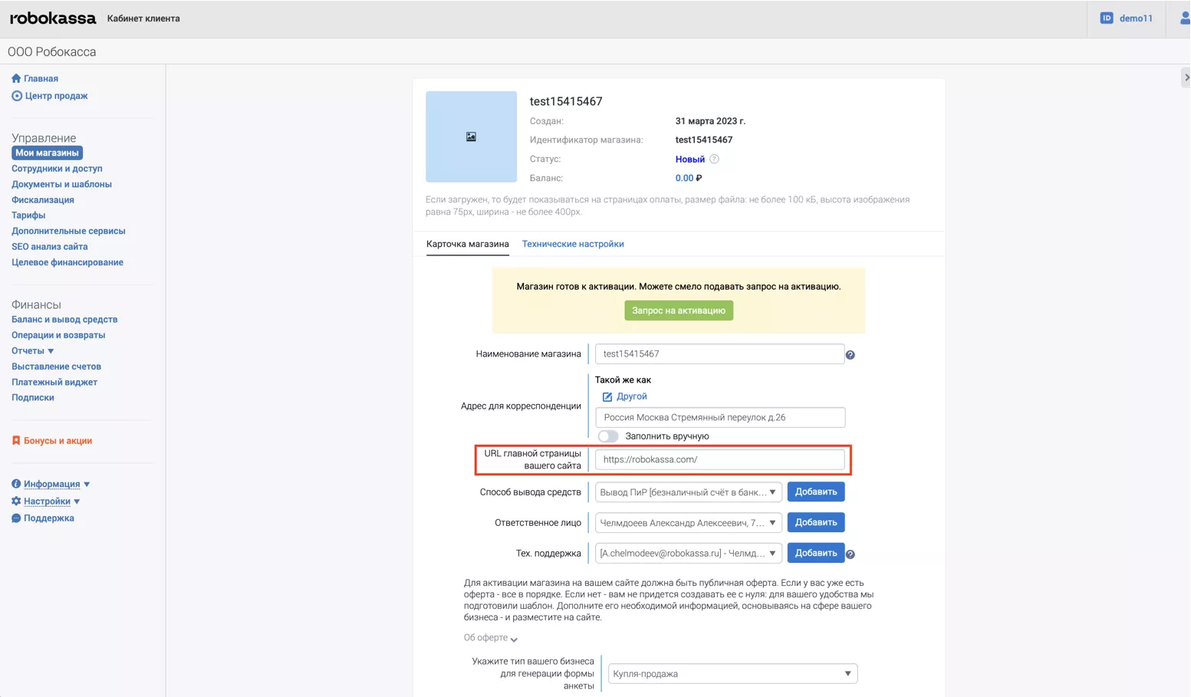Screen dimensions: 1191x697
Task: Open the demo11 ID account badge
Action: (x=1127, y=18)
